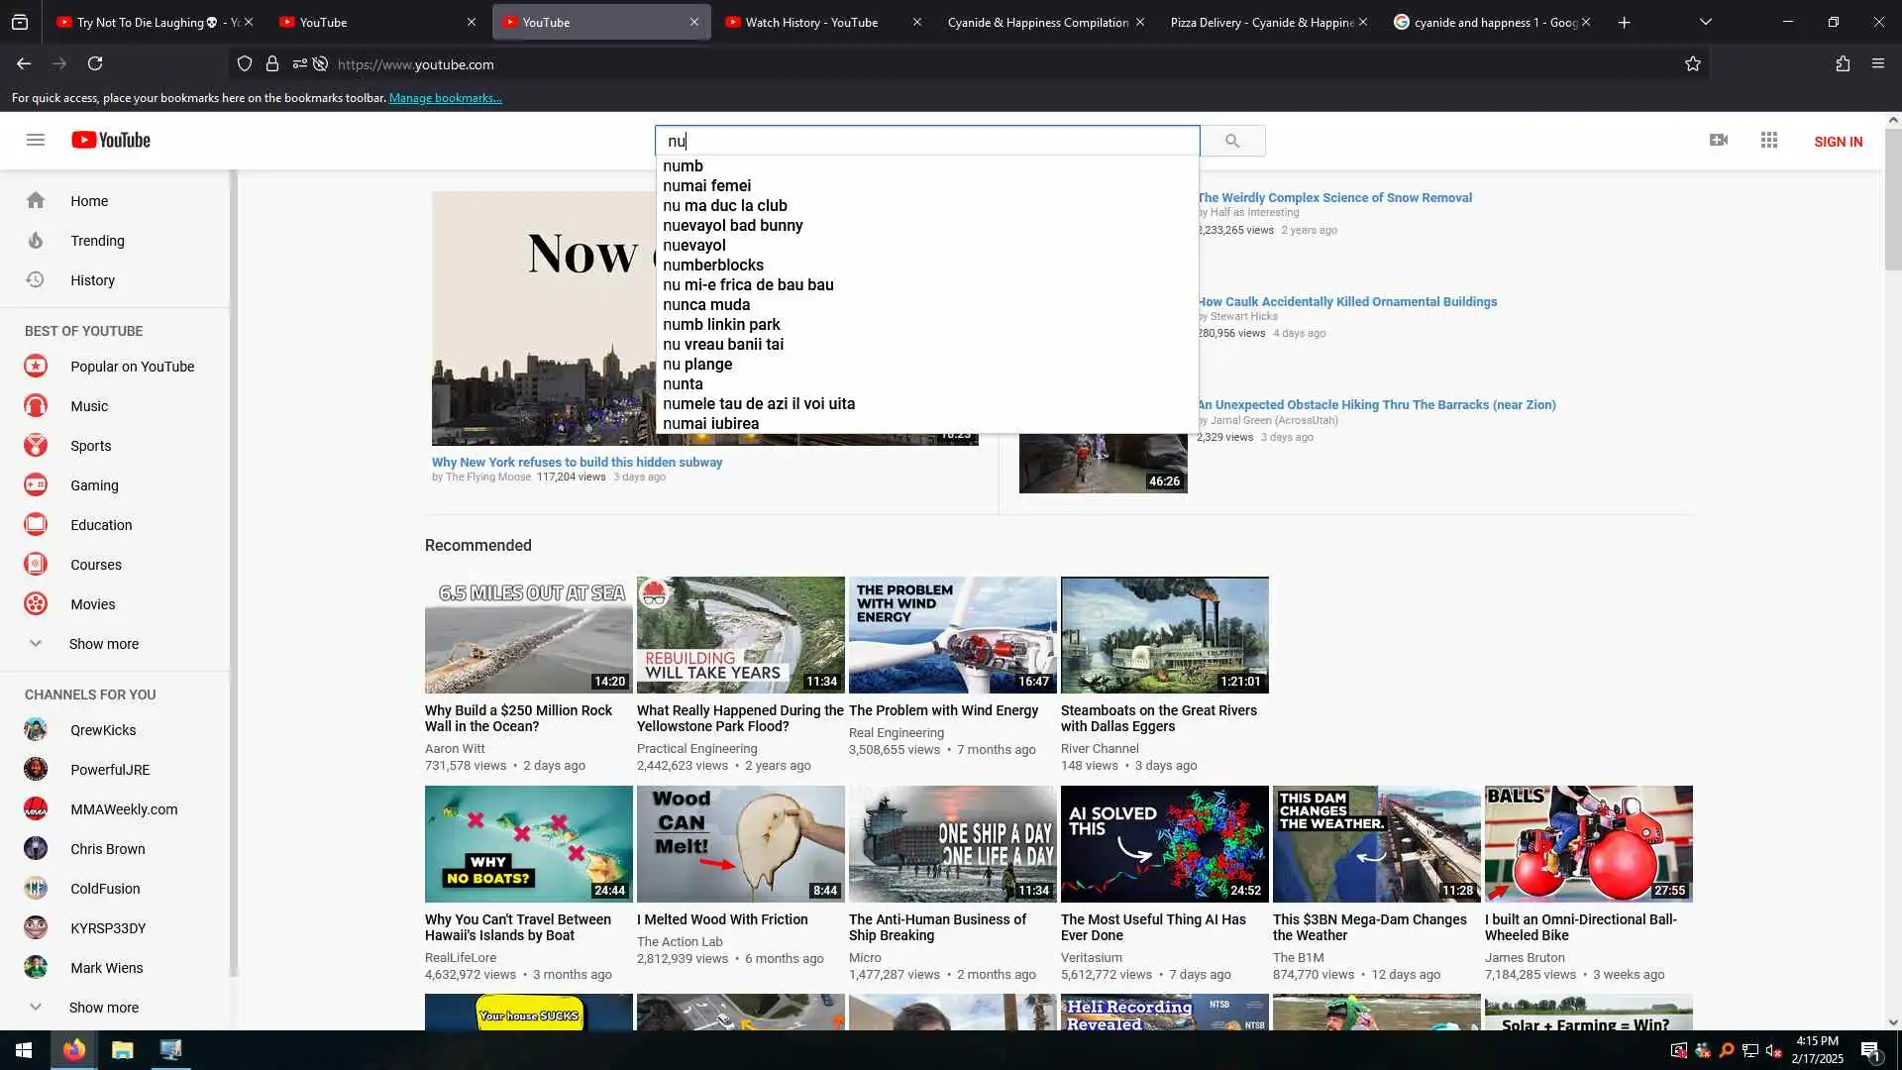This screenshot has height=1070, width=1902.
Task: Reload the page with the refresh icon
Action: 95,64
